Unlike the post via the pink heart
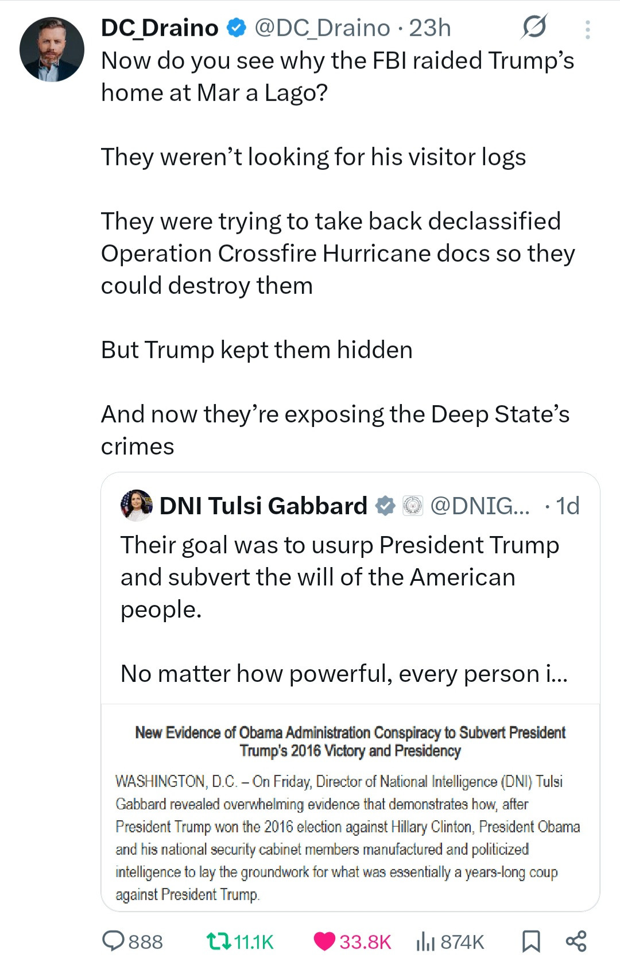The image size is (620, 966). coord(324,941)
